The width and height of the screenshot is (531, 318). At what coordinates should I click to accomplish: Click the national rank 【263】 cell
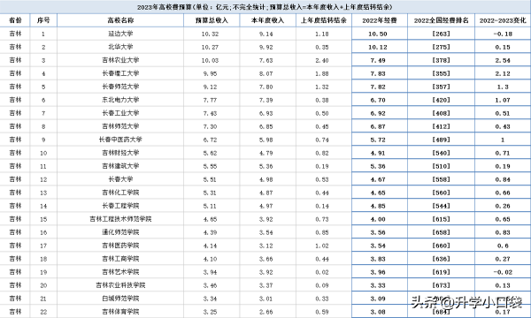pos(442,34)
